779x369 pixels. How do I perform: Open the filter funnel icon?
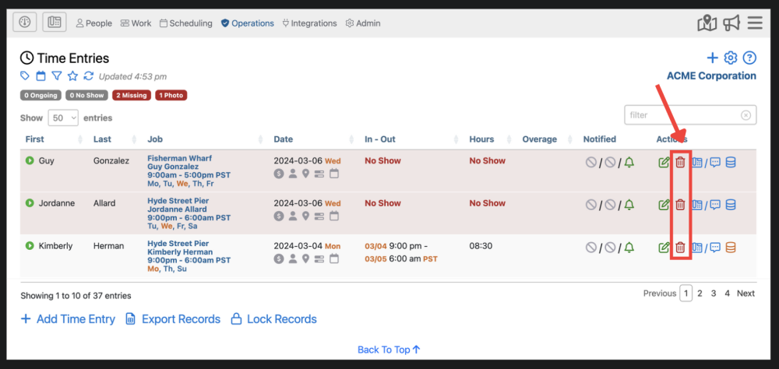pyautogui.click(x=57, y=76)
